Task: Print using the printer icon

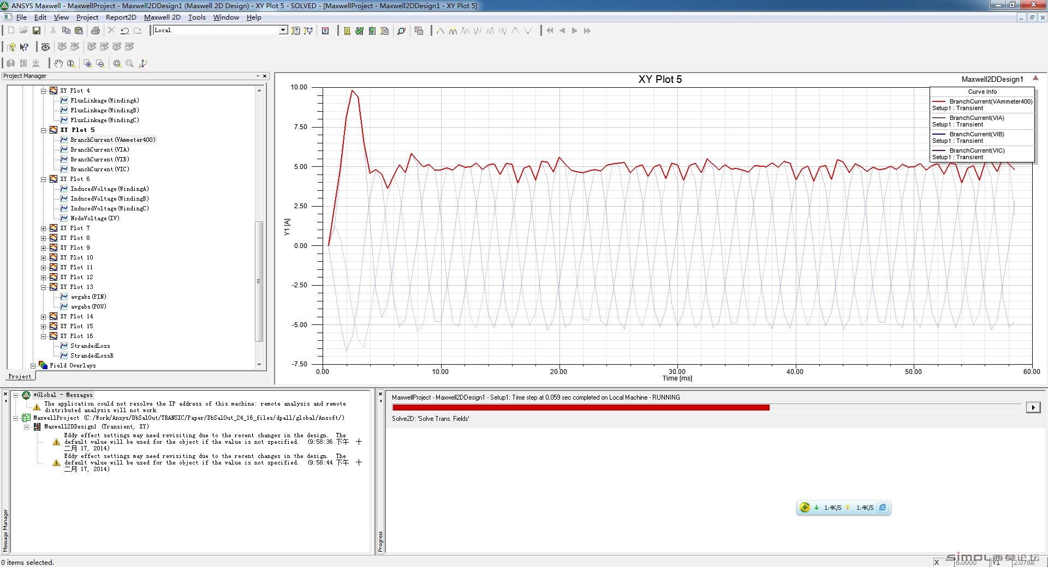Action: click(x=96, y=31)
